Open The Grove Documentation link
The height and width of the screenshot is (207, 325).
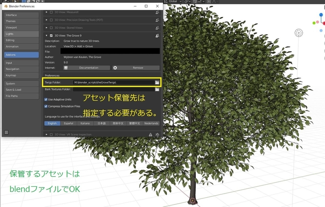tap(87, 68)
